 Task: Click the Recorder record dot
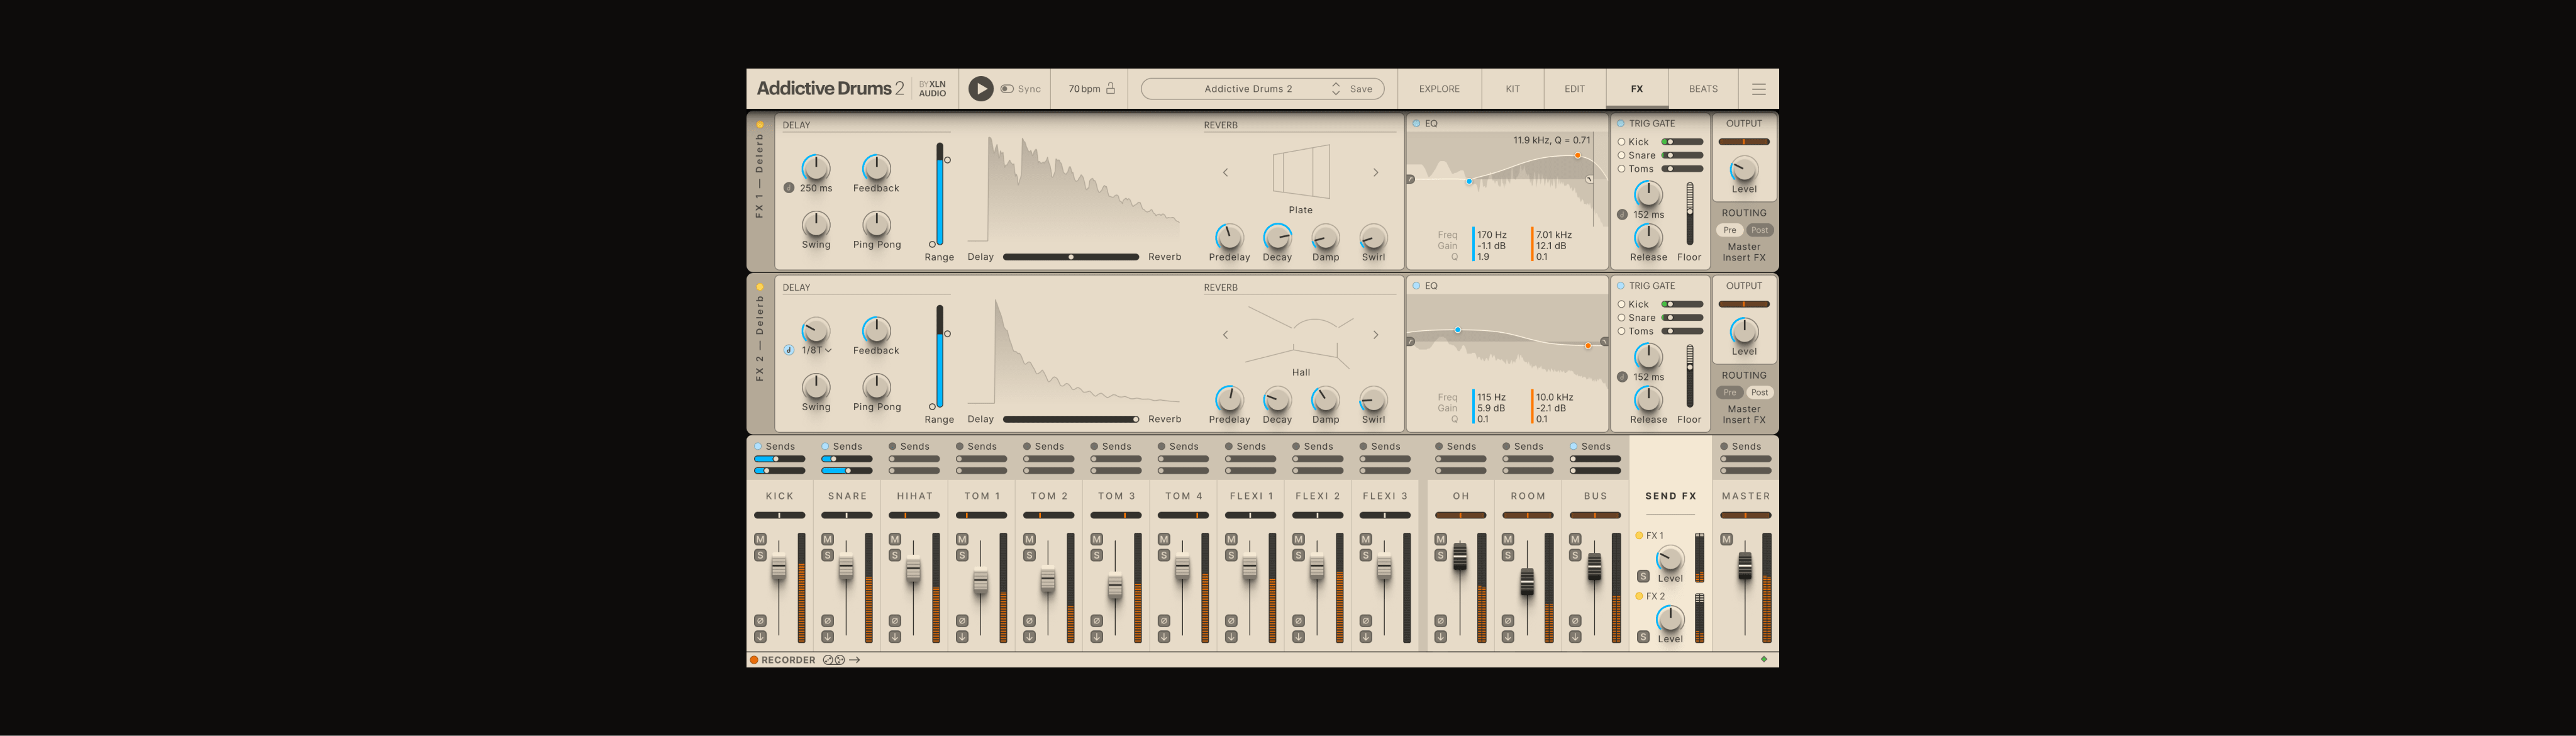pyautogui.click(x=754, y=660)
